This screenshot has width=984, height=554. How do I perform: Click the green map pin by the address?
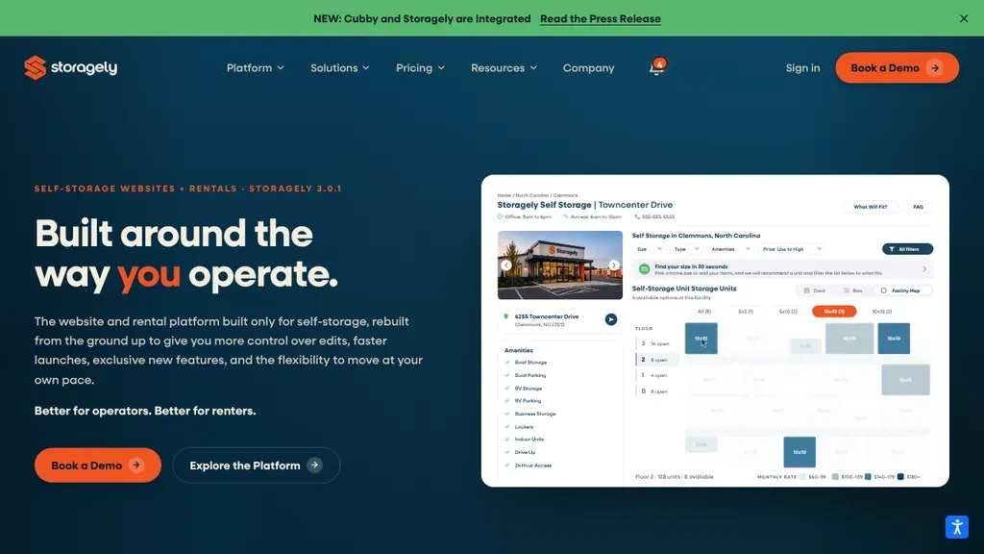tap(505, 316)
